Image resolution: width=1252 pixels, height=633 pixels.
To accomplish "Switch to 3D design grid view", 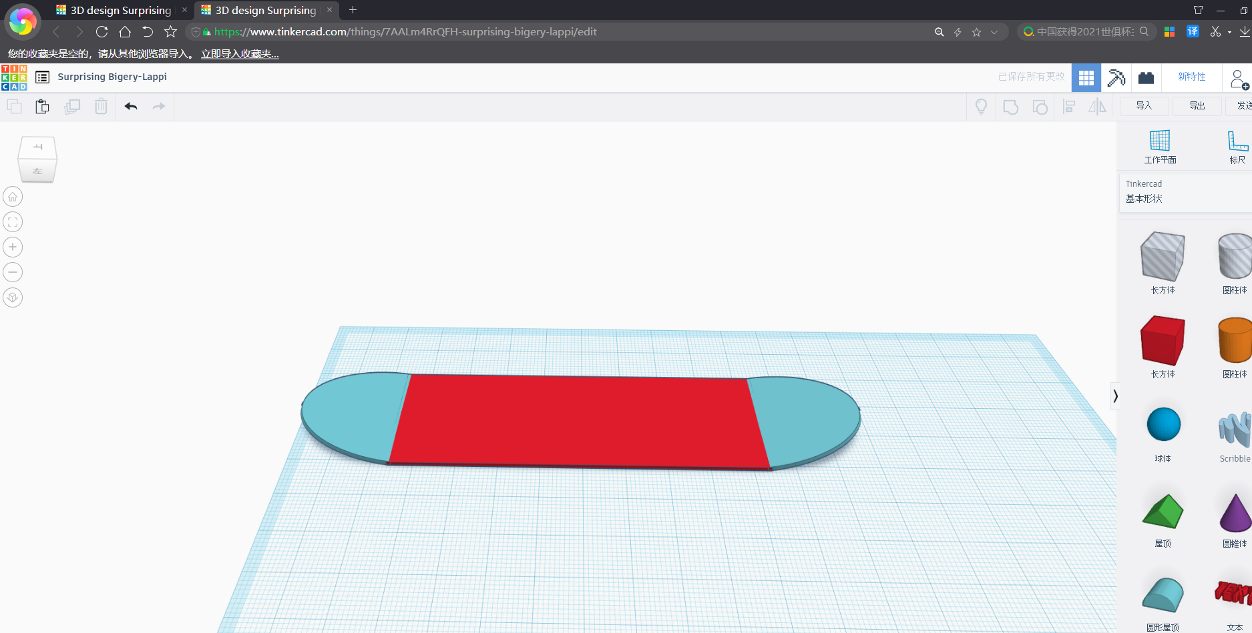I will [1086, 77].
